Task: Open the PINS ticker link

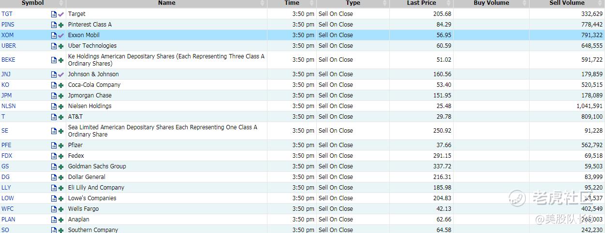Action: [x=8, y=25]
